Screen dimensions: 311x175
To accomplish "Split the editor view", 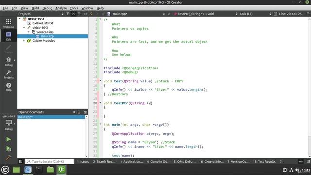I will [308, 14].
